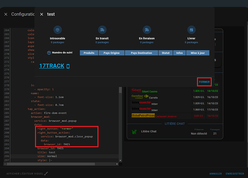Viewport: 248px width, 178px height.
Task: Click the 'Numéro de suivi' label
Action: click(x=62, y=53)
